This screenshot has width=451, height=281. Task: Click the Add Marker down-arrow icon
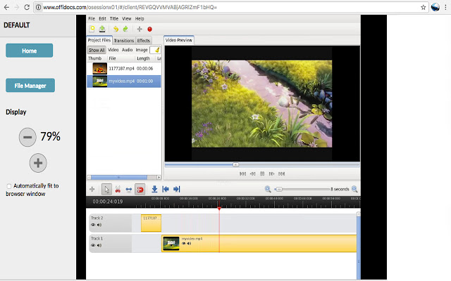(x=154, y=189)
